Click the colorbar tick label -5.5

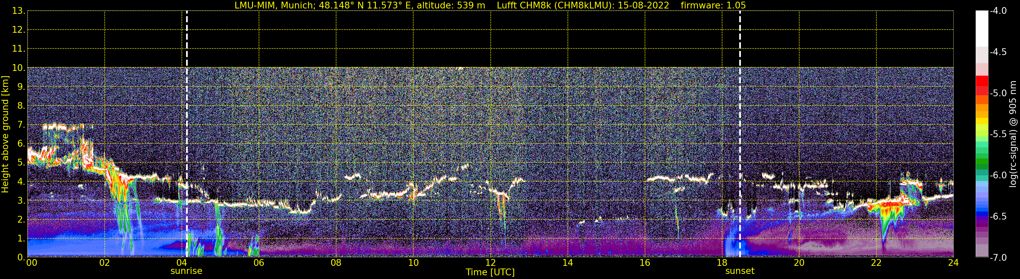(998, 134)
